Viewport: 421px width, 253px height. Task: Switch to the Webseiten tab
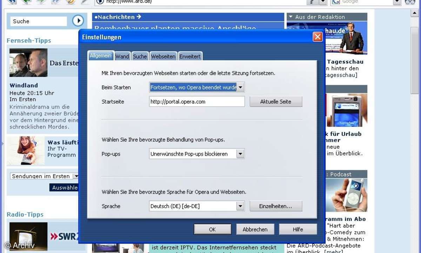(x=163, y=56)
